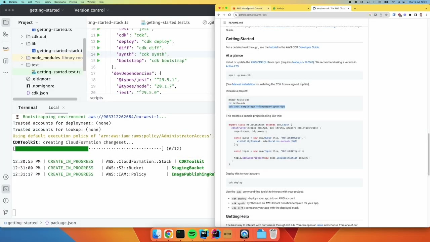The image size is (430, 242).
Task: Open the Bookmarks menu in menu bar
Action: coord(60,2)
